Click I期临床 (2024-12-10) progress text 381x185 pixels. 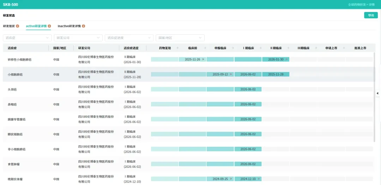[x=132, y=179]
